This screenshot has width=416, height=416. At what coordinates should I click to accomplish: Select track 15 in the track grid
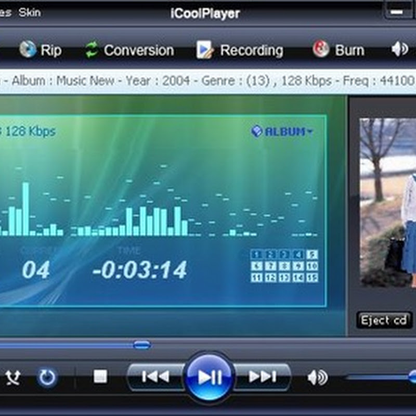[x=313, y=278]
